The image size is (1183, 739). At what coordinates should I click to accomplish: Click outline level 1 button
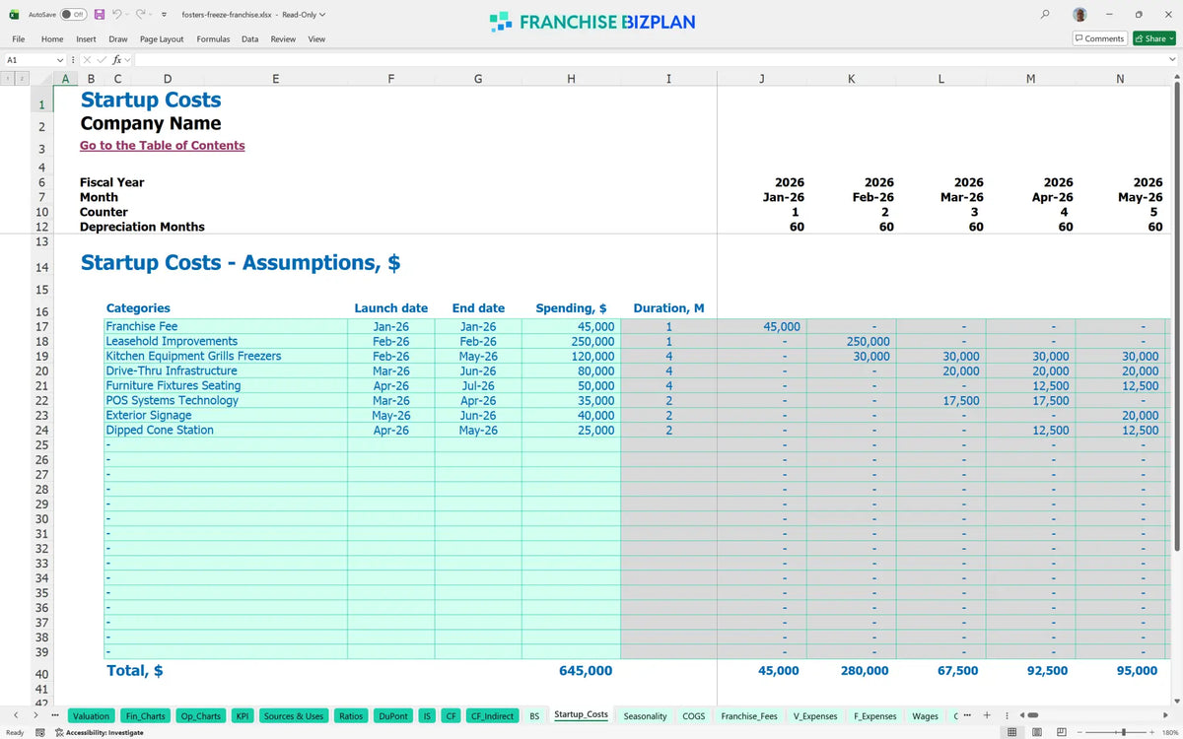pos(8,78)
